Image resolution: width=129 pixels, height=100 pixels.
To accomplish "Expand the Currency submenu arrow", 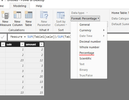I will [x=104, y=30].
